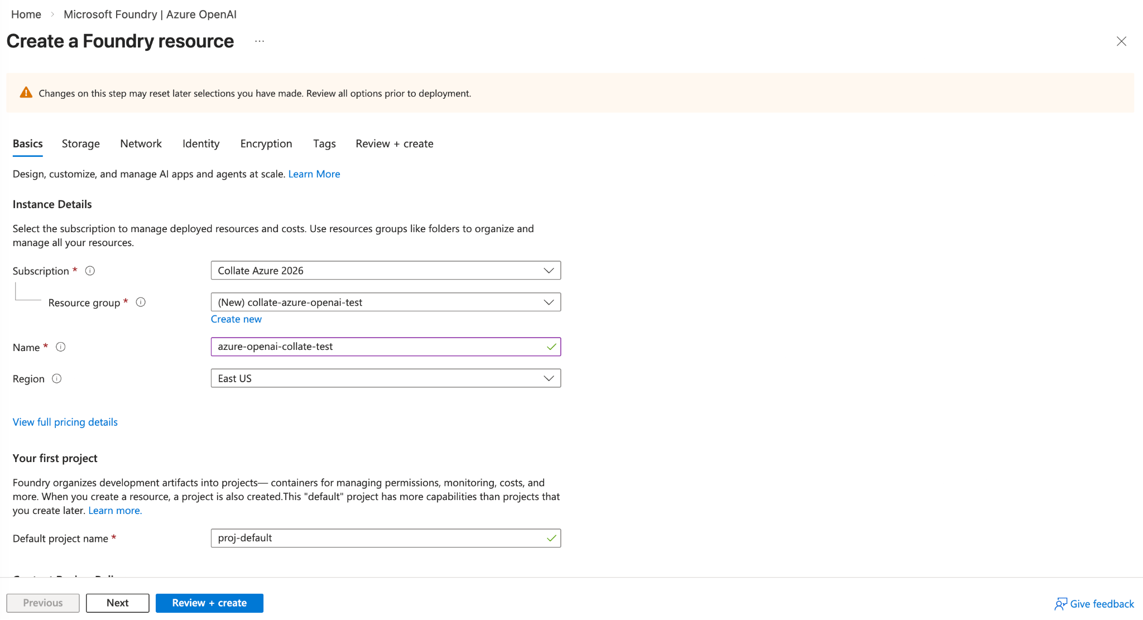The width and height of the screenshot is (1143, 620).
Task: Switch to the Basics tab
Action: point(28,143)
